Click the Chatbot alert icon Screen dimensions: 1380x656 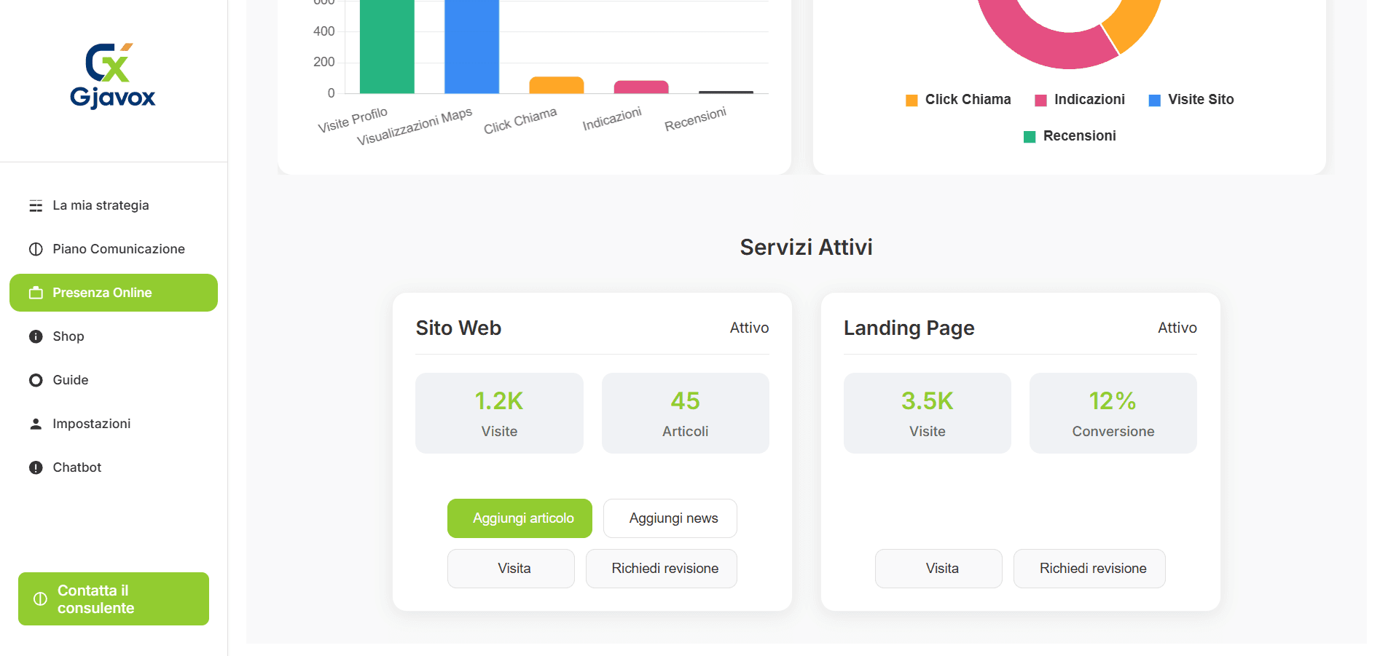pos(35,467)
